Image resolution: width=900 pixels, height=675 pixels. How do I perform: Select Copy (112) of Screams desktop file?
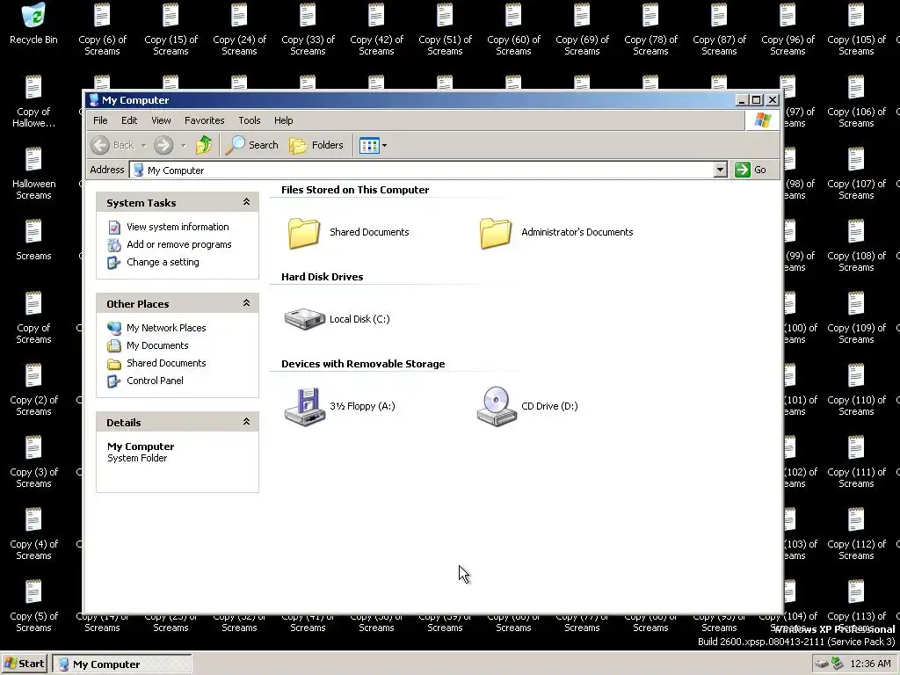pos(856,534)
